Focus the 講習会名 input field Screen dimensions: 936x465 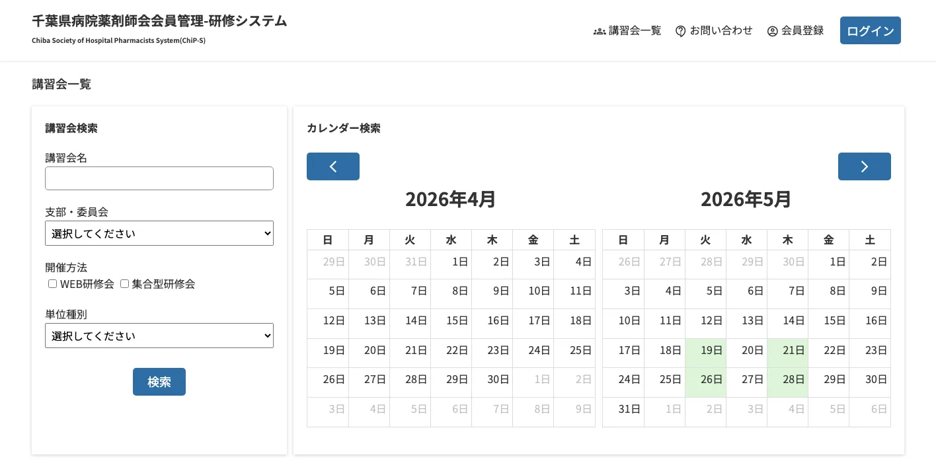(x=159, y=178)
